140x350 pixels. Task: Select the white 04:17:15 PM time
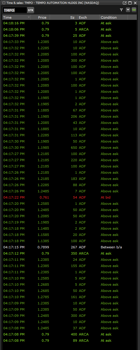coord(14,247)
